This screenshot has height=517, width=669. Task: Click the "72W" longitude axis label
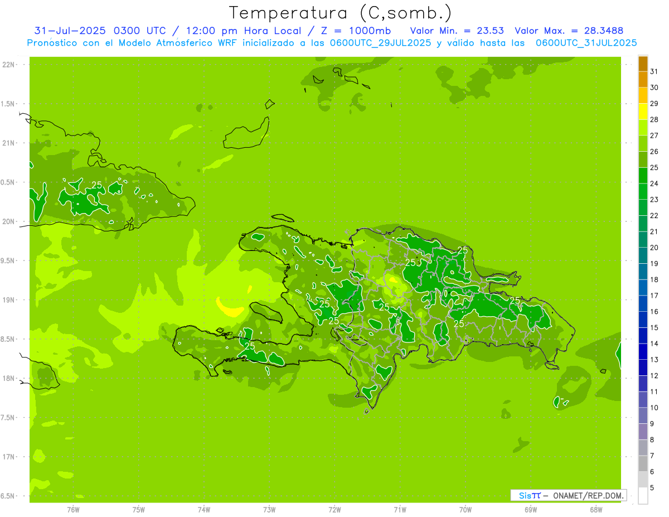(x=334, y=510)
